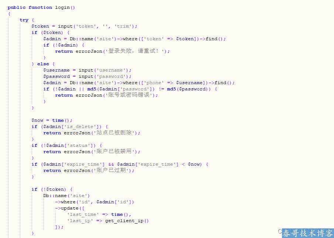
Task: Click the 'expire_time' < $now condition line
Action: (x=120, y=164)
